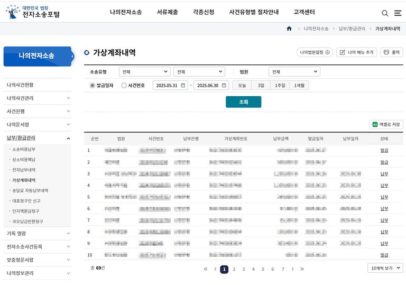Image resolution: width=406 pixels, height=285 pixels.
Task: Open the first 소송유형 dropdown
Action: 144,71
